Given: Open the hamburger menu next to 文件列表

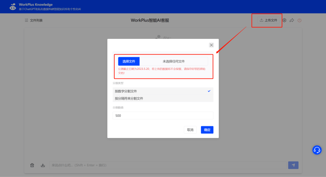Looking at the screenshot, I should [26, 20].
